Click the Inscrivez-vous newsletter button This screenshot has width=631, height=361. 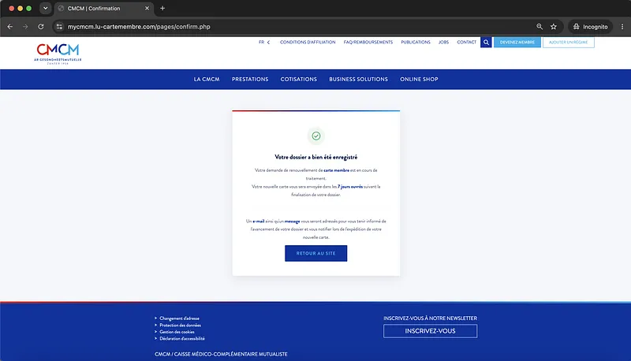(x=430, y=331)
